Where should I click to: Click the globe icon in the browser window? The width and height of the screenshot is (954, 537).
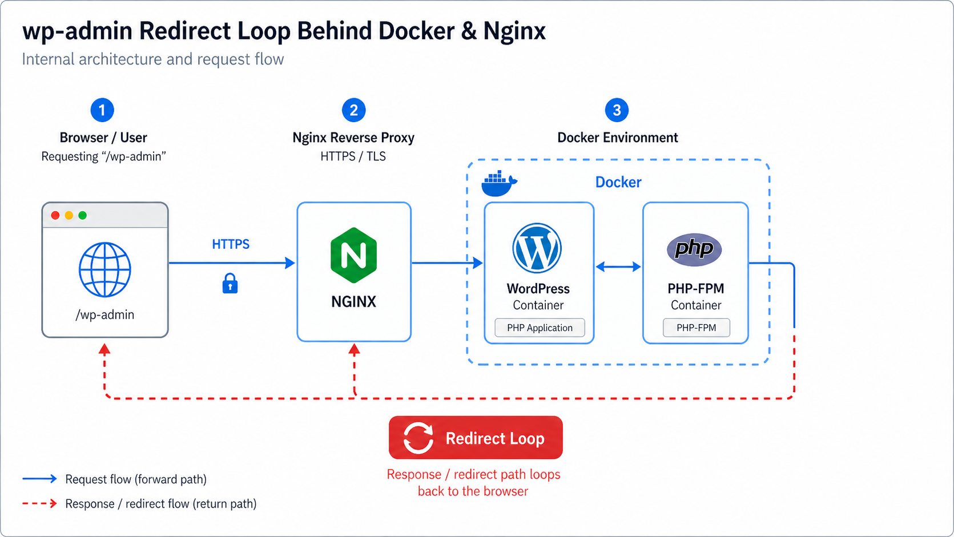point(105,270)
